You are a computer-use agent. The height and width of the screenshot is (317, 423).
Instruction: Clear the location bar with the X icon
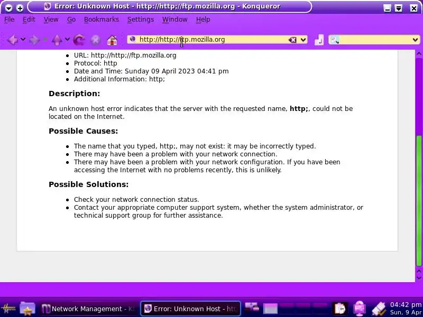coord(292,40)
